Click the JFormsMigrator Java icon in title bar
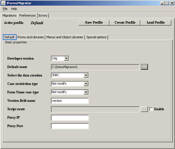Viewport: 175px width, 149px height. pos(3,3)
